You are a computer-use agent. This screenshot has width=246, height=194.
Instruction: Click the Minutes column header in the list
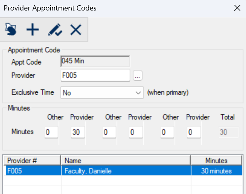pyautogui.click(x=217, y=161)
